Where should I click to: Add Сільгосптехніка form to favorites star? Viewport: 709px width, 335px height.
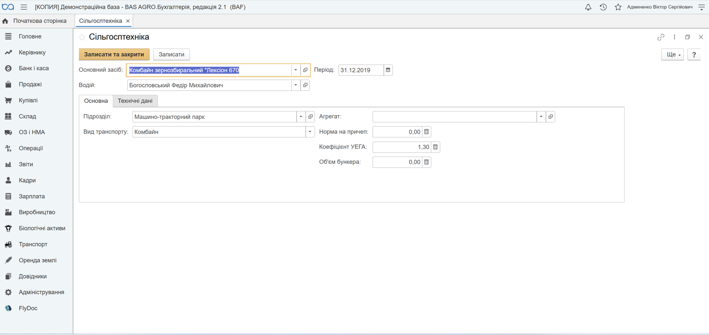click(x=82, y=37)
